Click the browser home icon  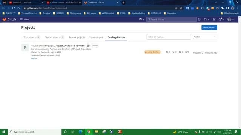coord(18,8)
